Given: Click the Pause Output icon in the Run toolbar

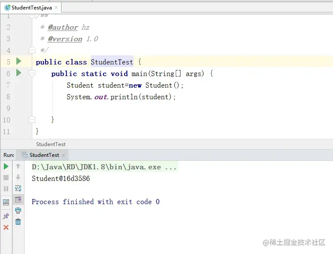Looking at the screenshot, I should coord(6,189).
